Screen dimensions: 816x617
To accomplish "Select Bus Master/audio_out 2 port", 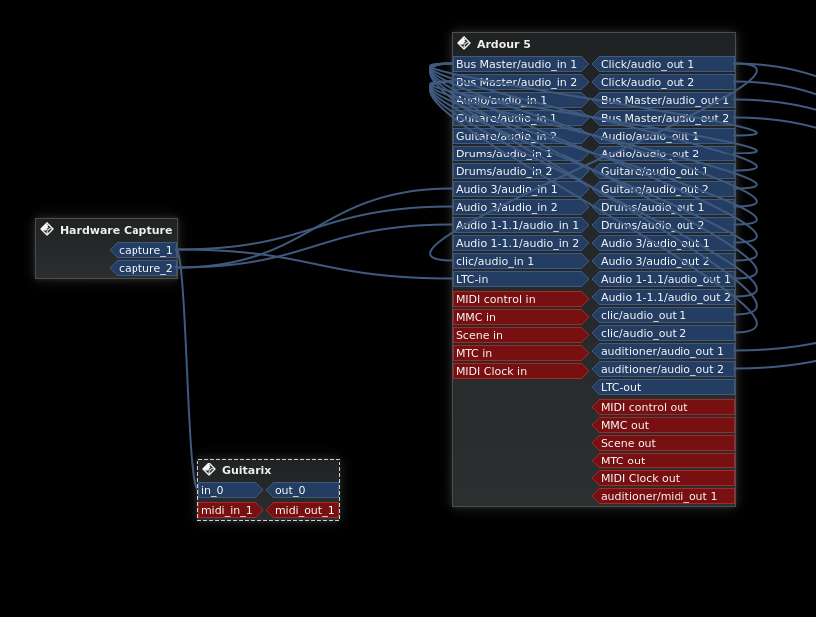I will 664,118.
